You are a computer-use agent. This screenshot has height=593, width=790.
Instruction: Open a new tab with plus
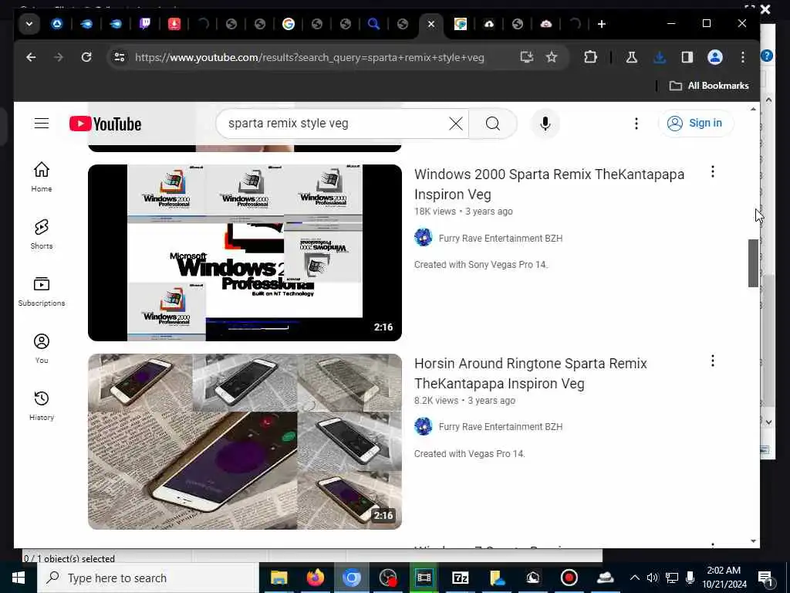[x=601, y=24]
